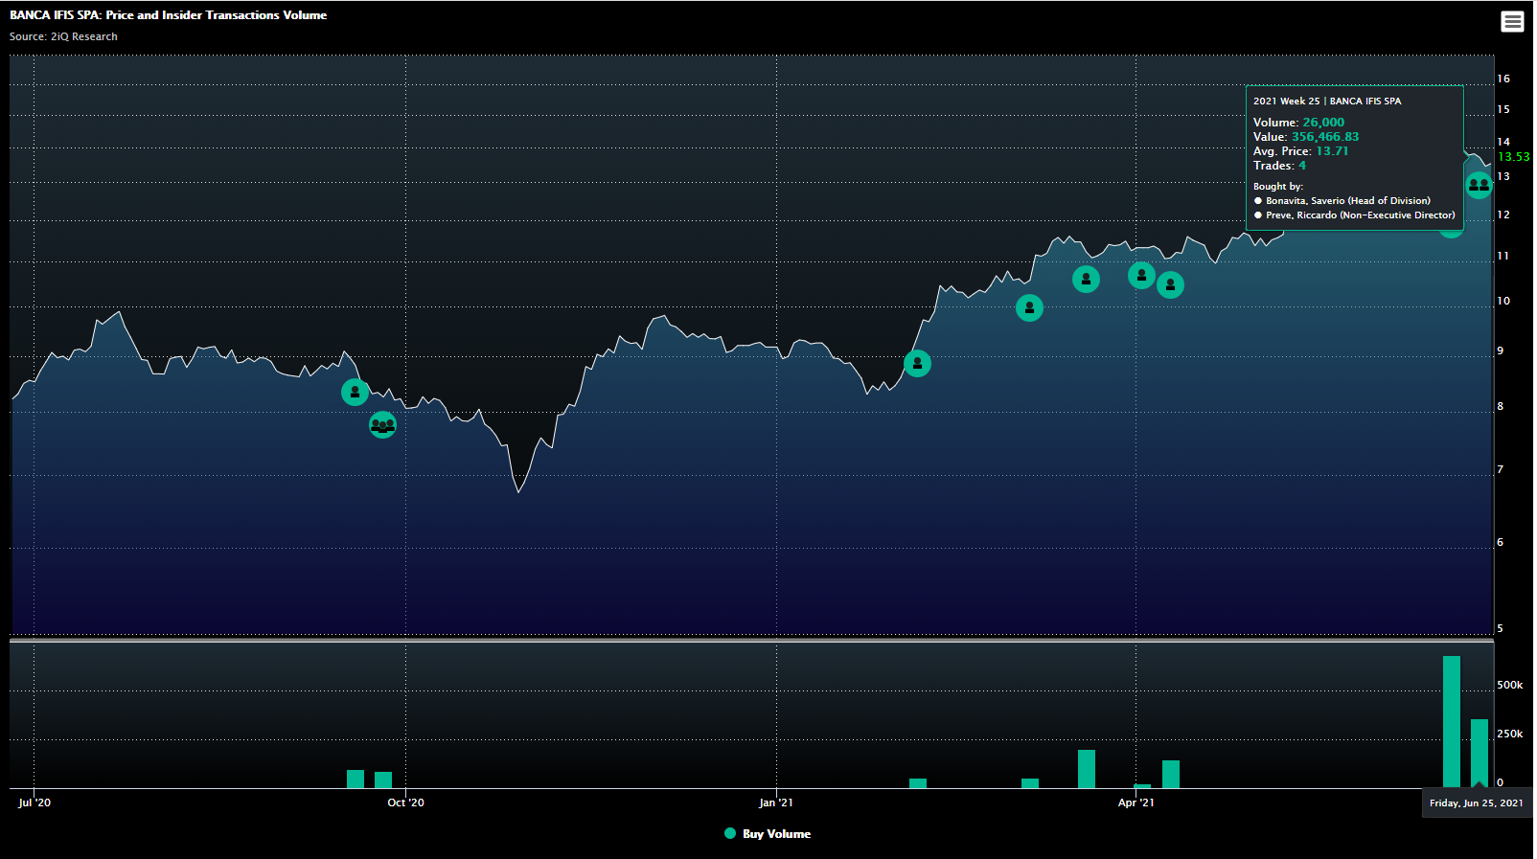Click the 'Source: 2iQ Research' subtitle
Image resolution: width=1537 pixels, height=859 pixels.
(63, 36)
